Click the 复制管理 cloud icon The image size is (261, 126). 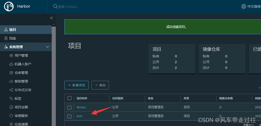[x=11, y=81]
